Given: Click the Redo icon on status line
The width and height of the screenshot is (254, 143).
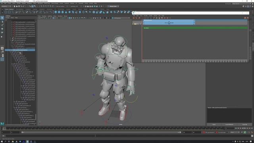Looking at the screenshot, I should (x=24, y=6).
